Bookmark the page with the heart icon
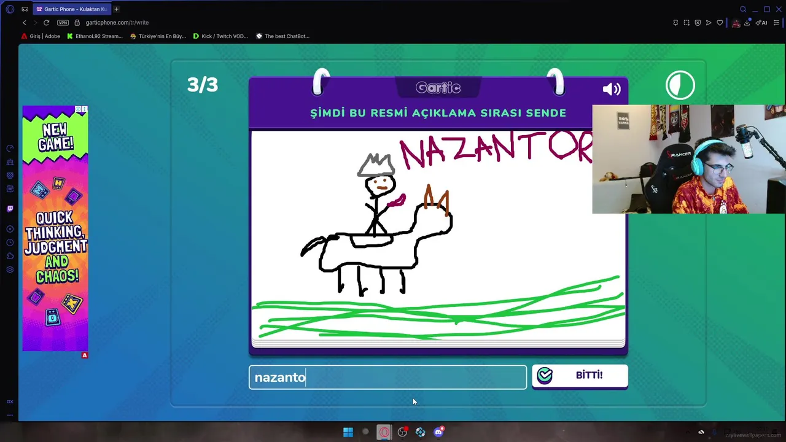 [720, 23]
